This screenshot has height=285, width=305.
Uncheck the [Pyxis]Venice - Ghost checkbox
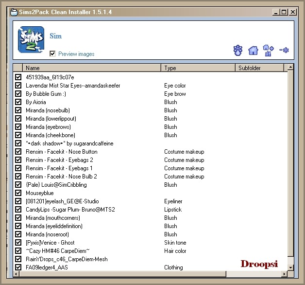18,243
